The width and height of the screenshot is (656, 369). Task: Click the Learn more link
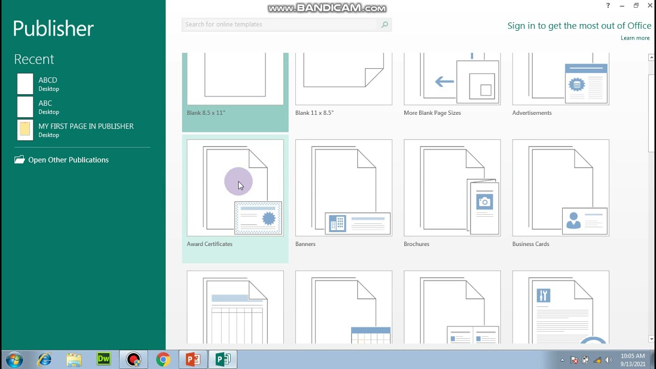(635, 38)
